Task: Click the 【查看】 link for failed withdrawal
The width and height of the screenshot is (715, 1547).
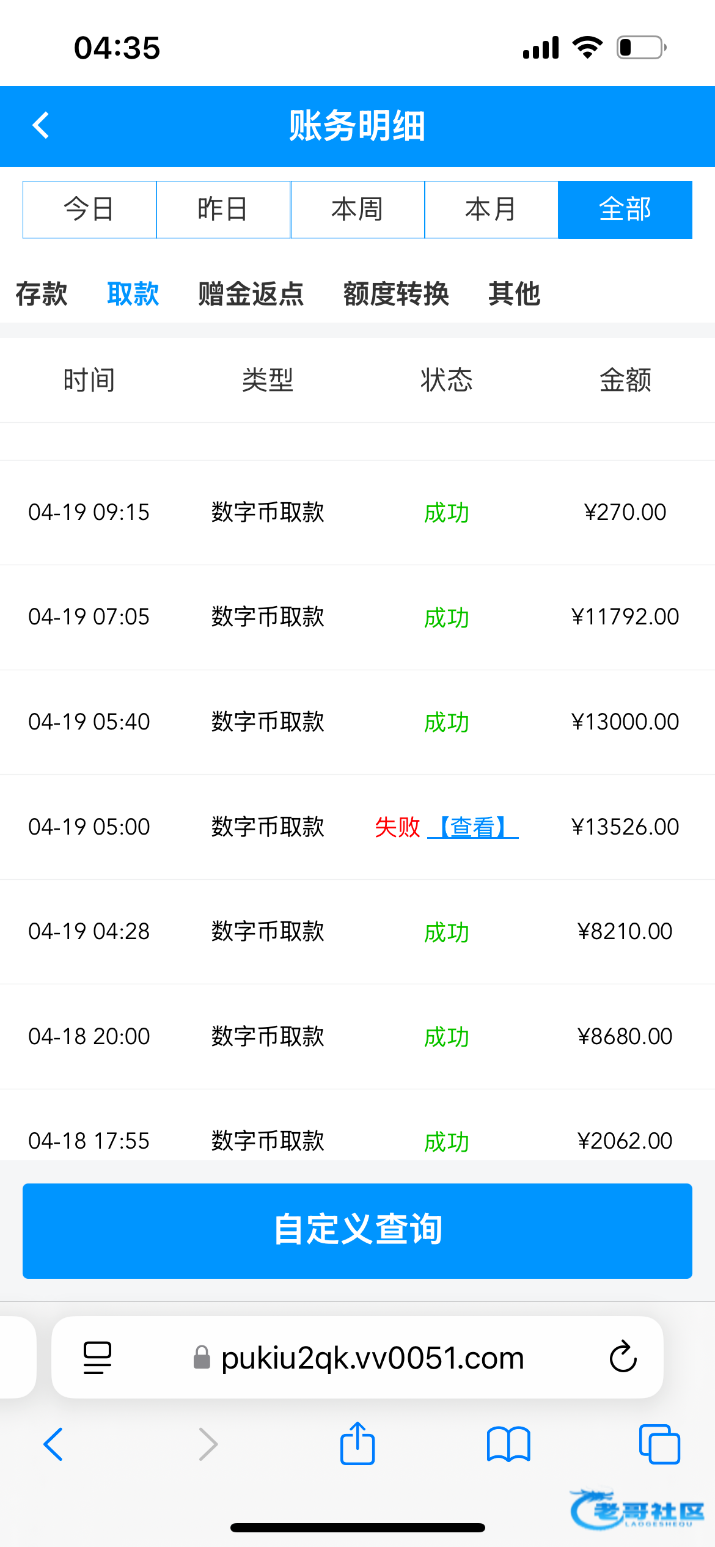Action: pyautogui.click(x=473, y=827)
